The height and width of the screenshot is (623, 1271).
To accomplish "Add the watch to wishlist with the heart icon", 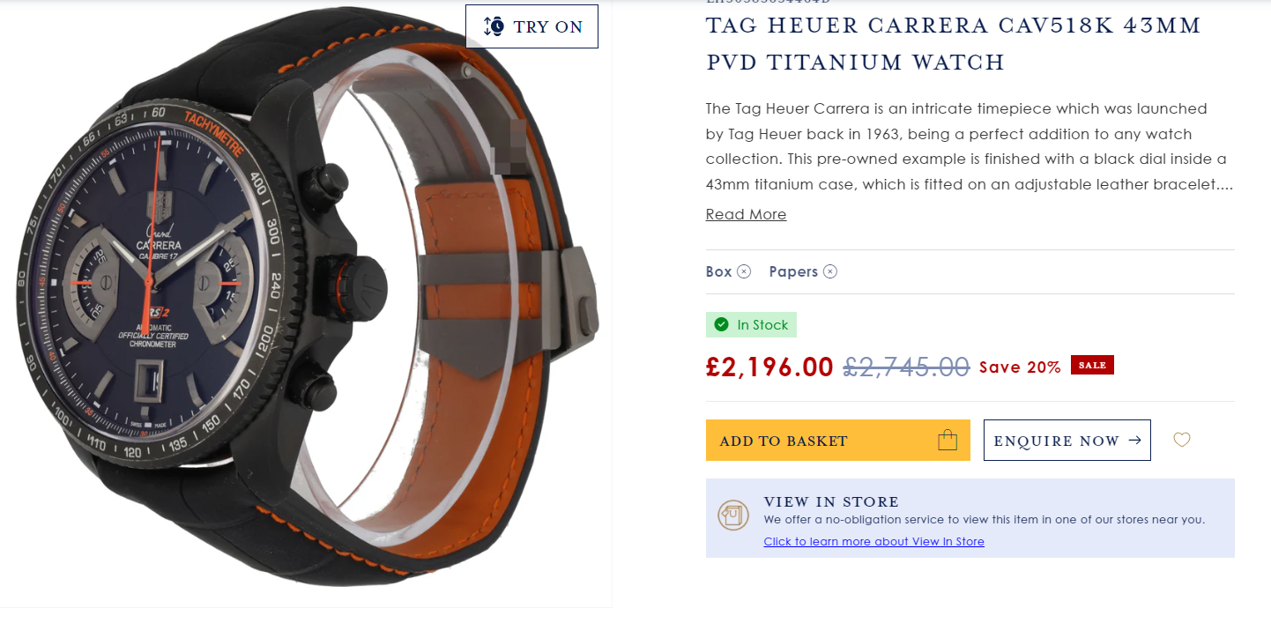I will point(1182,439).
